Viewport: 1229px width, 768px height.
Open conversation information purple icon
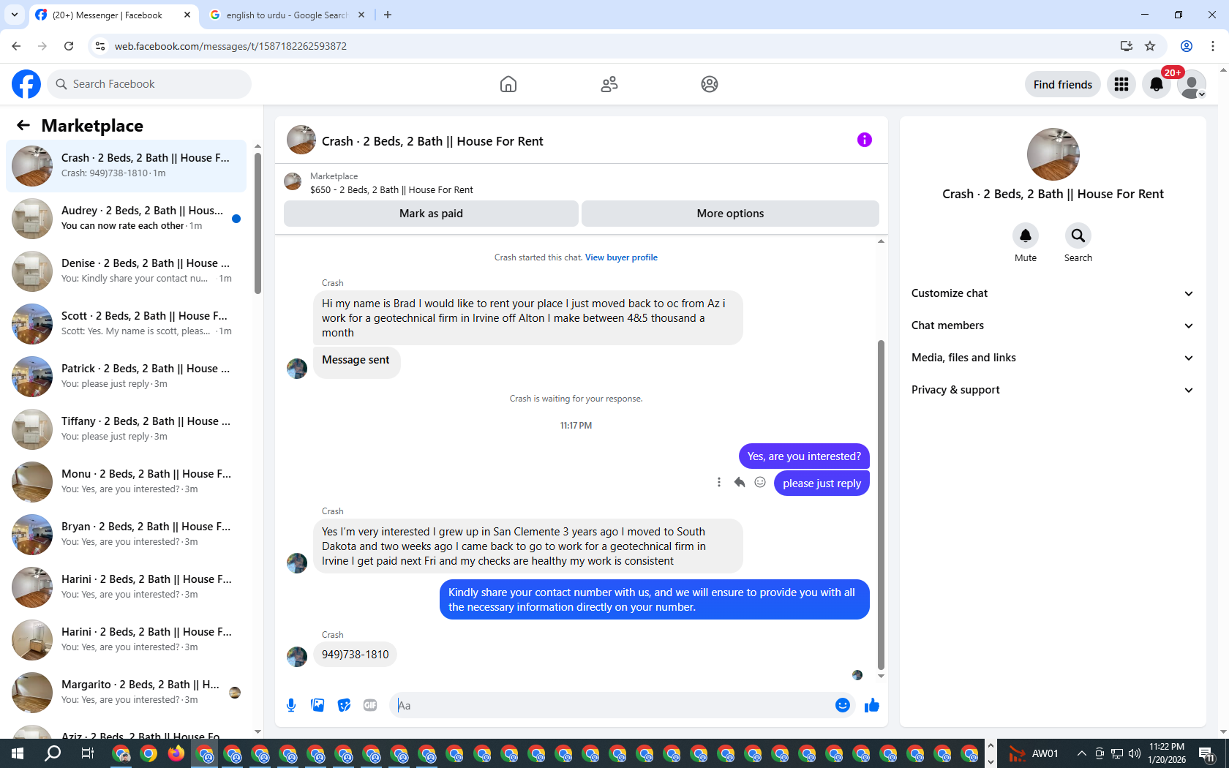[x=865, y=140]
